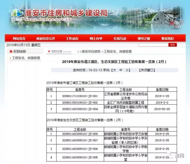
Task: Click the red icon beside 栏目名称
Action: tap(10, 51)
